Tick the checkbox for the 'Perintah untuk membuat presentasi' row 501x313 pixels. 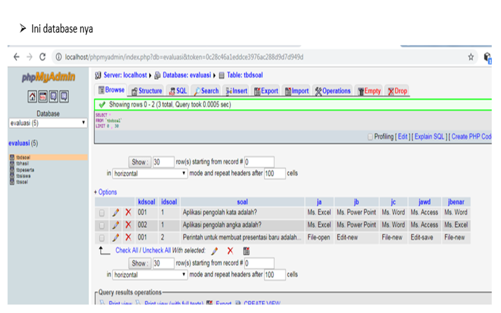[102, 238]
